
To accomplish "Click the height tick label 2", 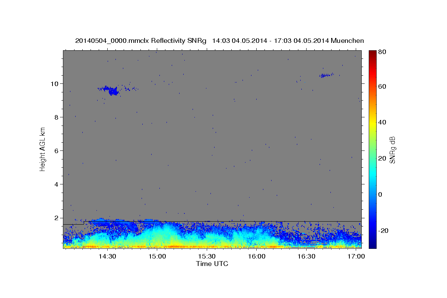I will tap(56, 218).
